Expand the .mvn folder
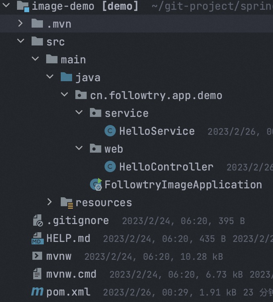 click(x=21, y=24)
